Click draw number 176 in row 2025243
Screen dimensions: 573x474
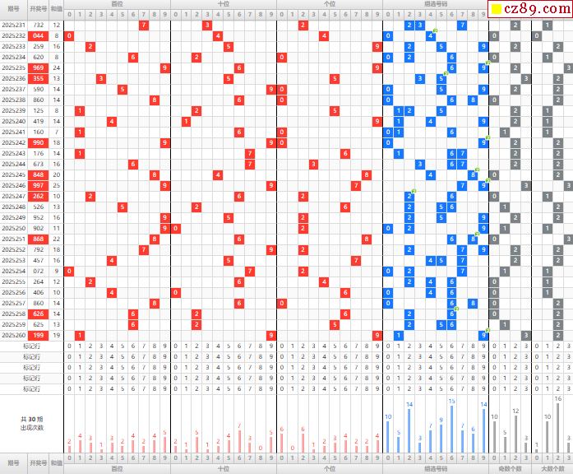pos(38,153)
